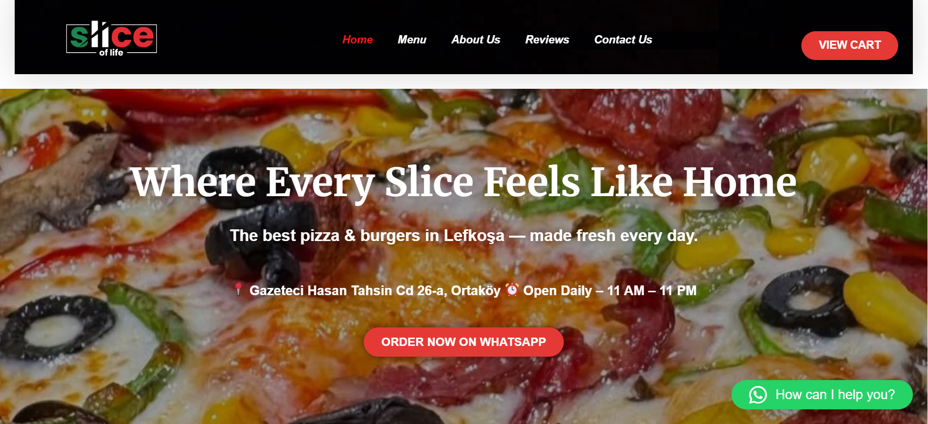The width and height of the screenshot is (928, 424).
Task: Navigate to the Reviews section
Action: (x=547, y=40)
